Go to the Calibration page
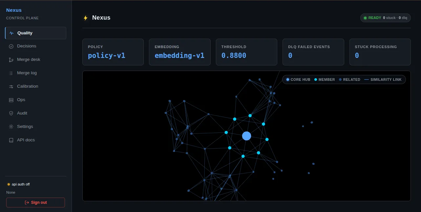 (x=35, y=86)
